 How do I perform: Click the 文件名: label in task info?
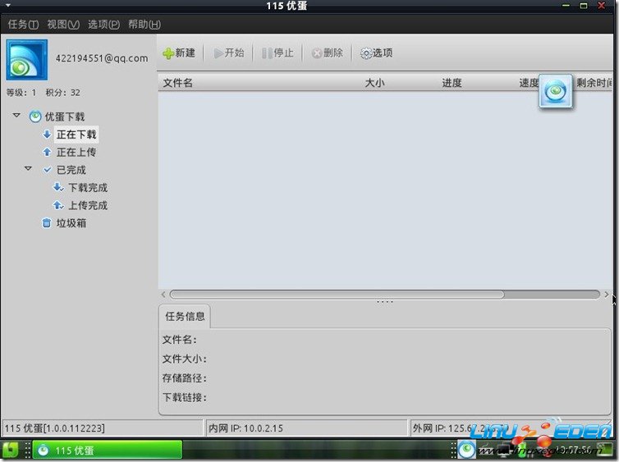tap(179, 340)
